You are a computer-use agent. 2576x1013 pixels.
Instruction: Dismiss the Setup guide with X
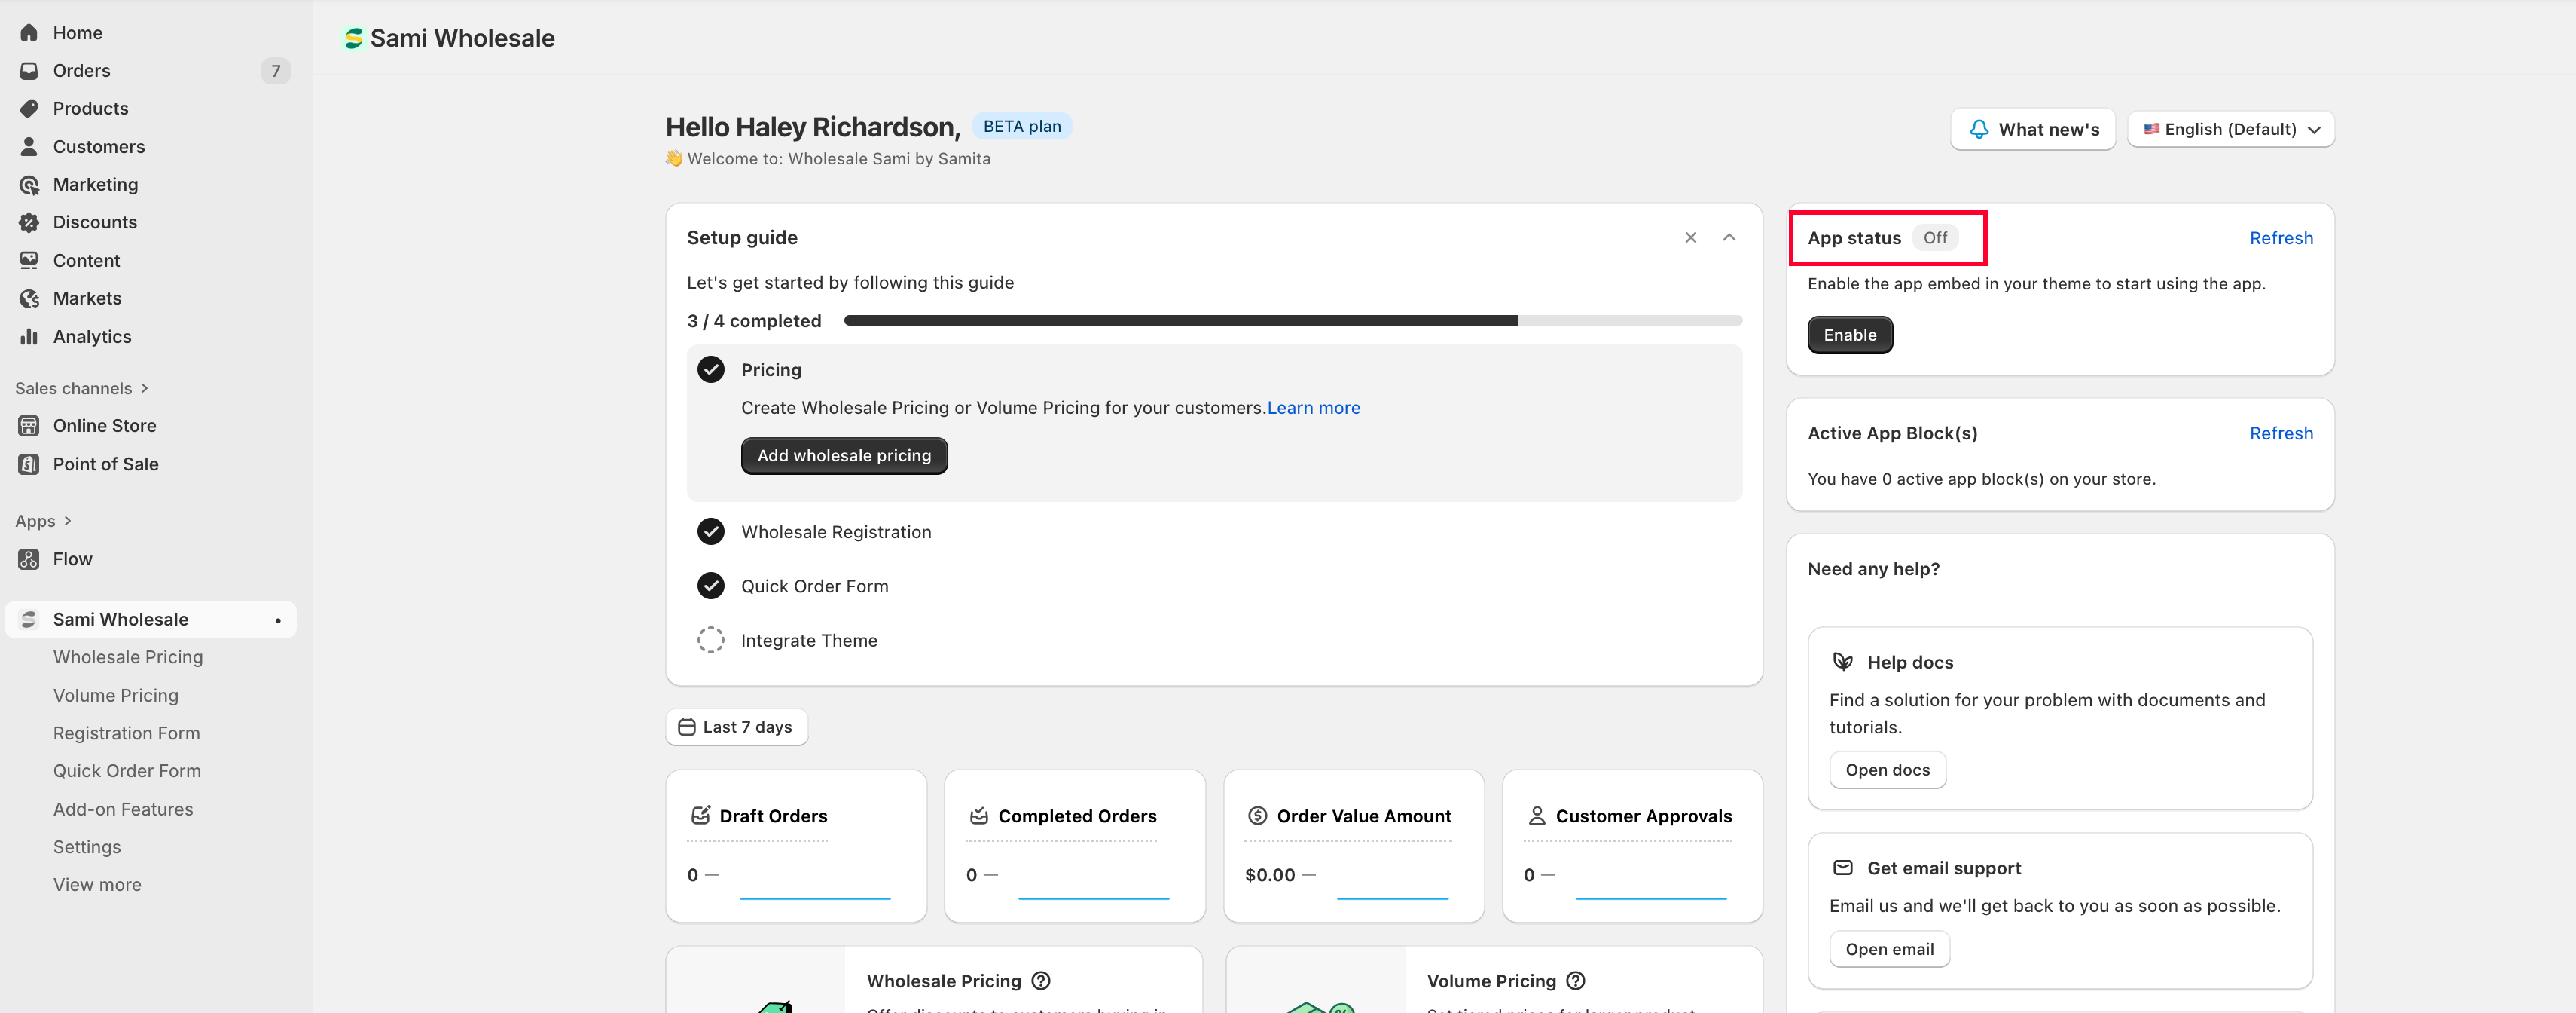[1690, 237]
